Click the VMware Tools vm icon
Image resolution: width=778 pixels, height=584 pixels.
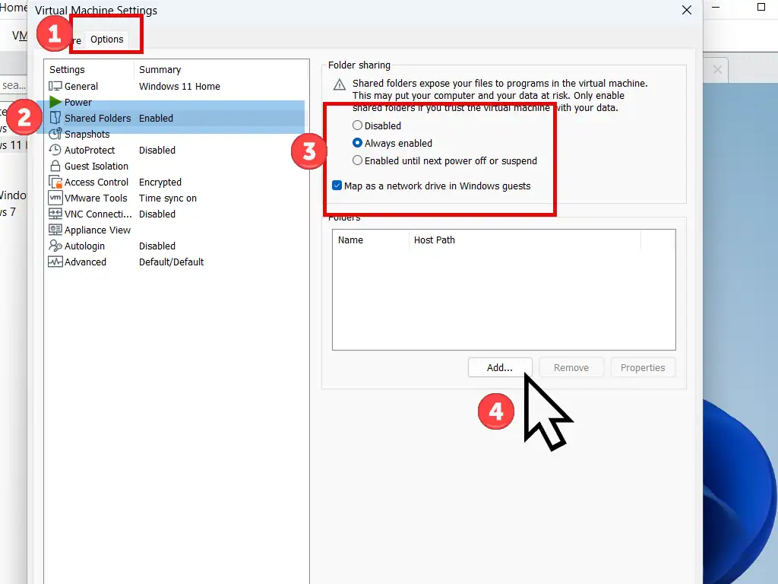click(55, 198)
